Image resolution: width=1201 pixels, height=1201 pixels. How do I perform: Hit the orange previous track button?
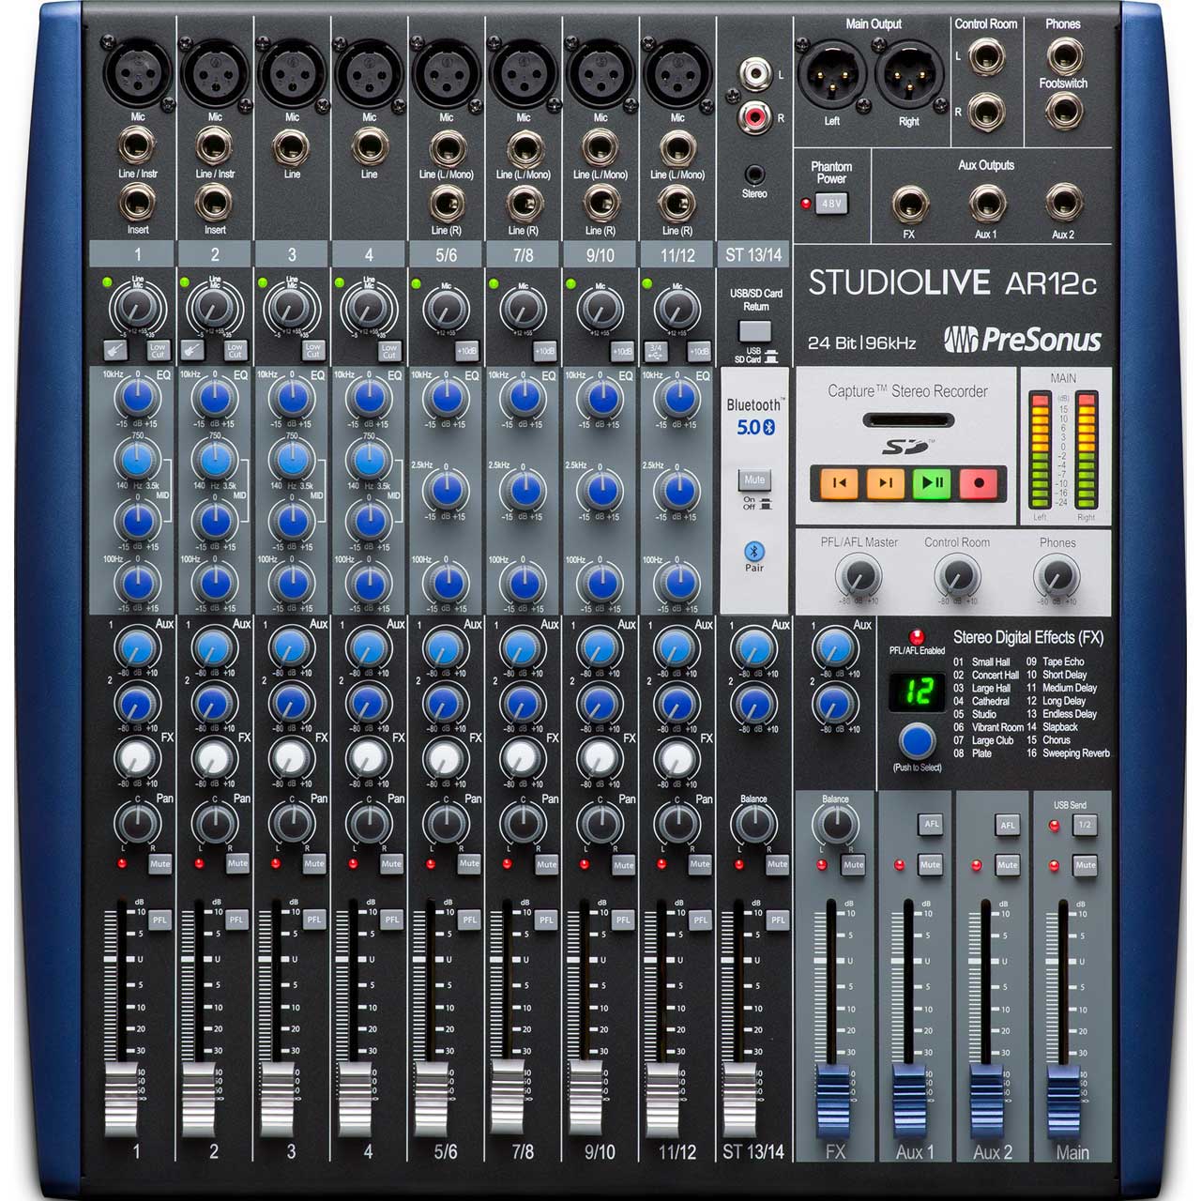coord(839,483)
